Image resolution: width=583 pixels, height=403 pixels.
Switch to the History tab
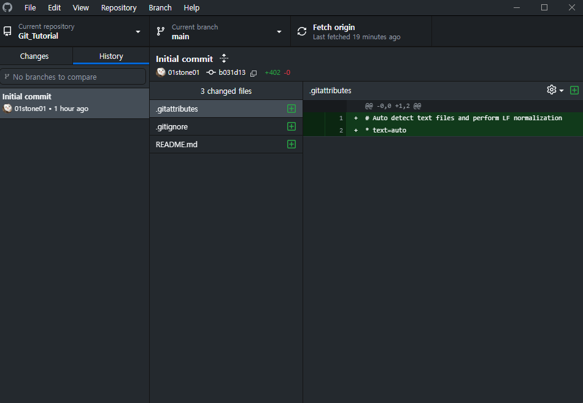(x=111, y=56)
